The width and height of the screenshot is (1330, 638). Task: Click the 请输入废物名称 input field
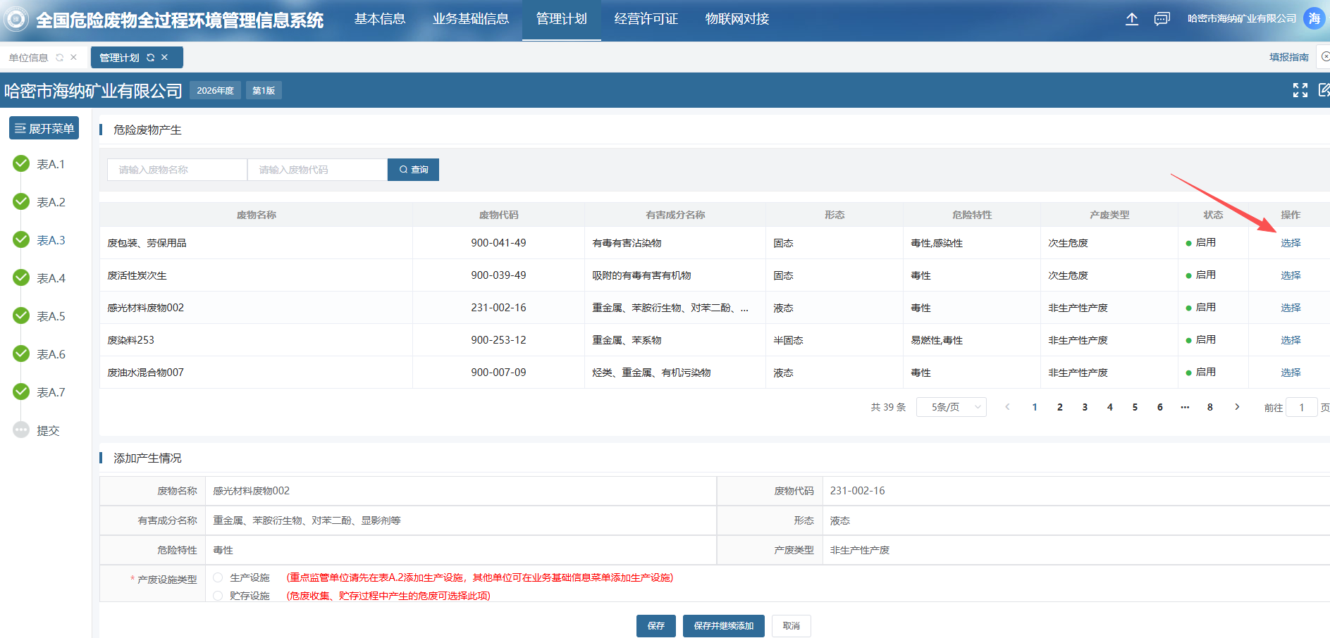click(177, 170)
